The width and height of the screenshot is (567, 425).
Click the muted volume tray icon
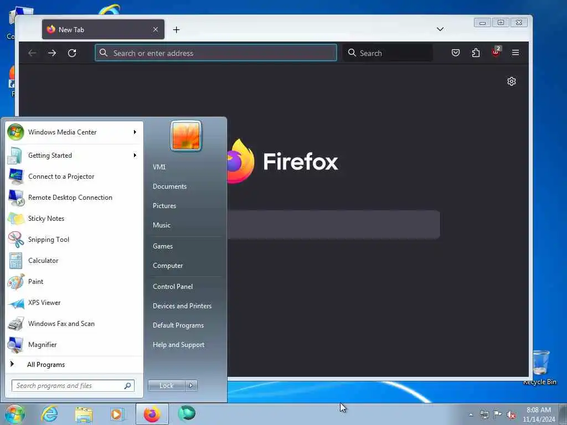[x=511, y=415]
